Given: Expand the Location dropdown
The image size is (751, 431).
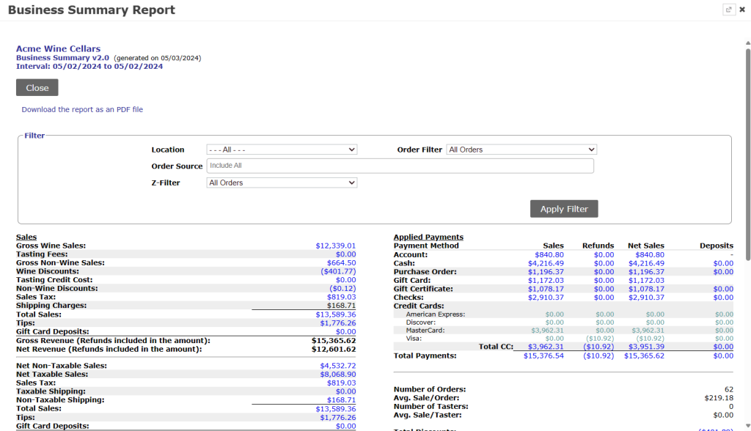Looking at the screenshot, I should (282, 150).
